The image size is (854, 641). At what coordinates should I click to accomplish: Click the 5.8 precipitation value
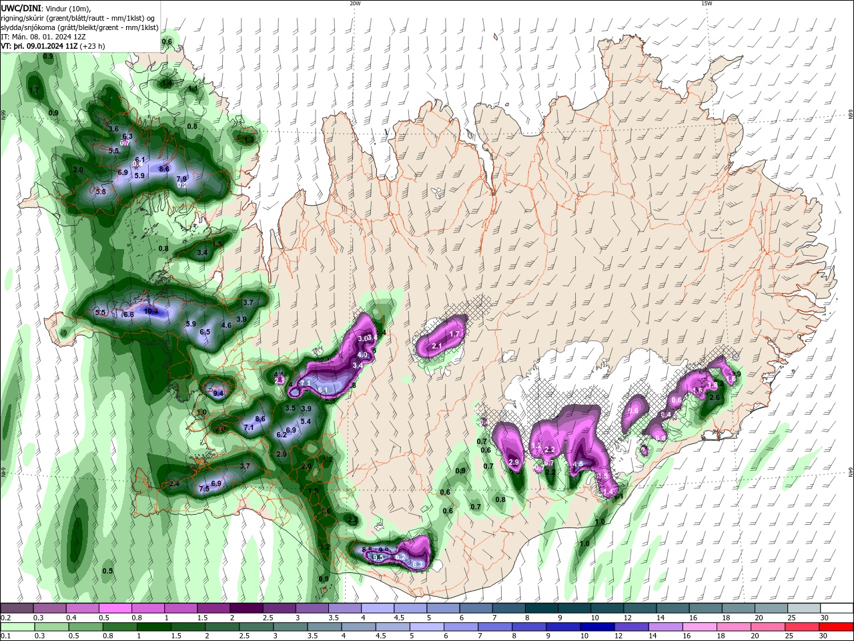coord(101,192)
